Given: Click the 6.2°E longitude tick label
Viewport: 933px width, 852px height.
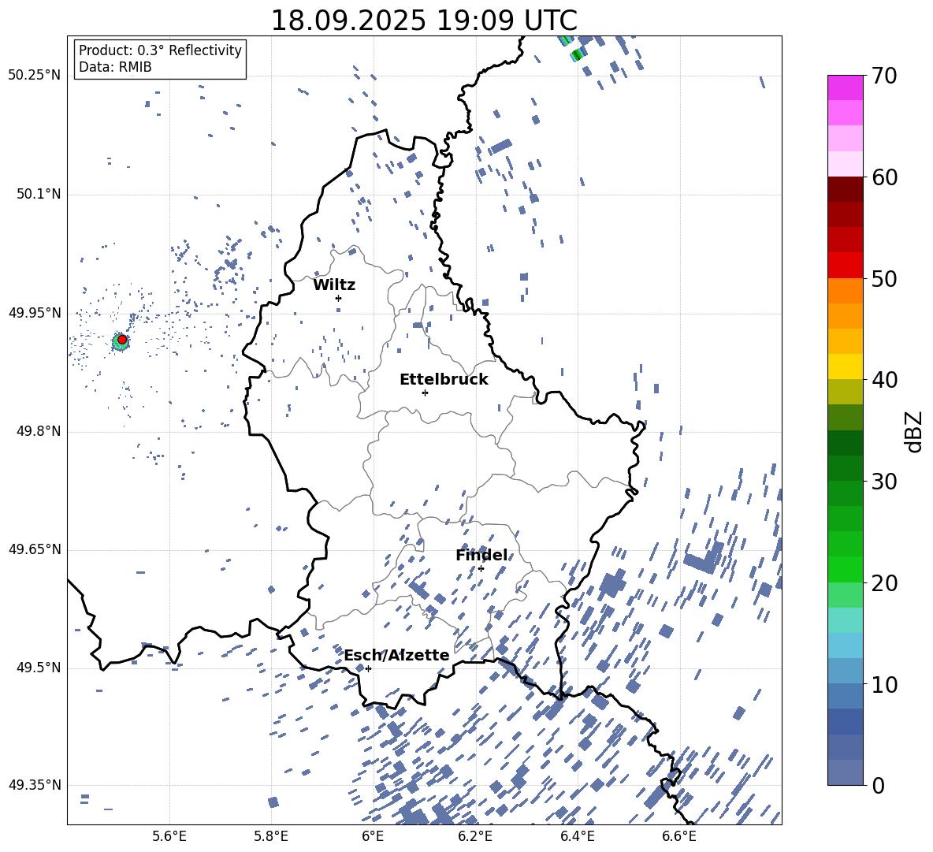Looking at the screenshot, I should point(475,836).
